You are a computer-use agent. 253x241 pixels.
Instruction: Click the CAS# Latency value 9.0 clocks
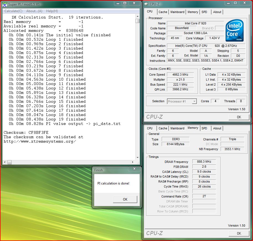204,171
